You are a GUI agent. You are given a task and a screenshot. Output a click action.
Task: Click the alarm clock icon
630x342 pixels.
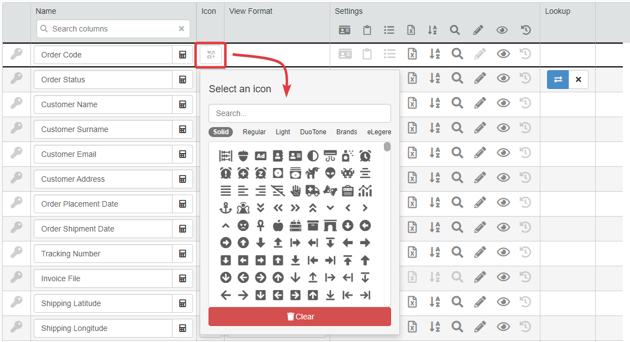[x=365, y=156]
